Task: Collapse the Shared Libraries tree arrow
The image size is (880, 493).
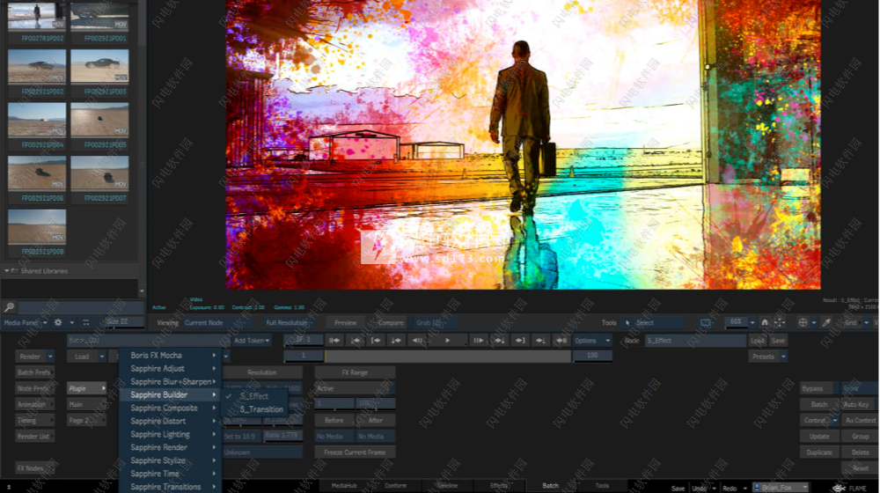Action: [7, 270]
